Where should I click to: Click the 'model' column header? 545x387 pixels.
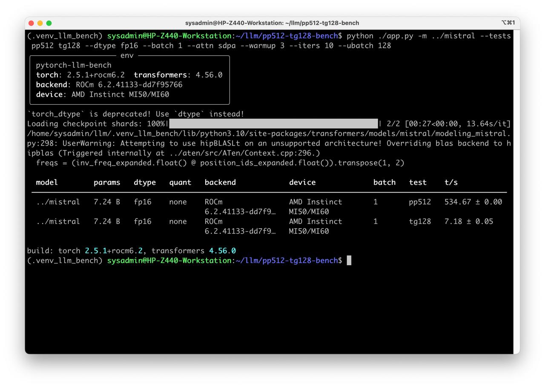pyautogui.click(x=47, y=182)
